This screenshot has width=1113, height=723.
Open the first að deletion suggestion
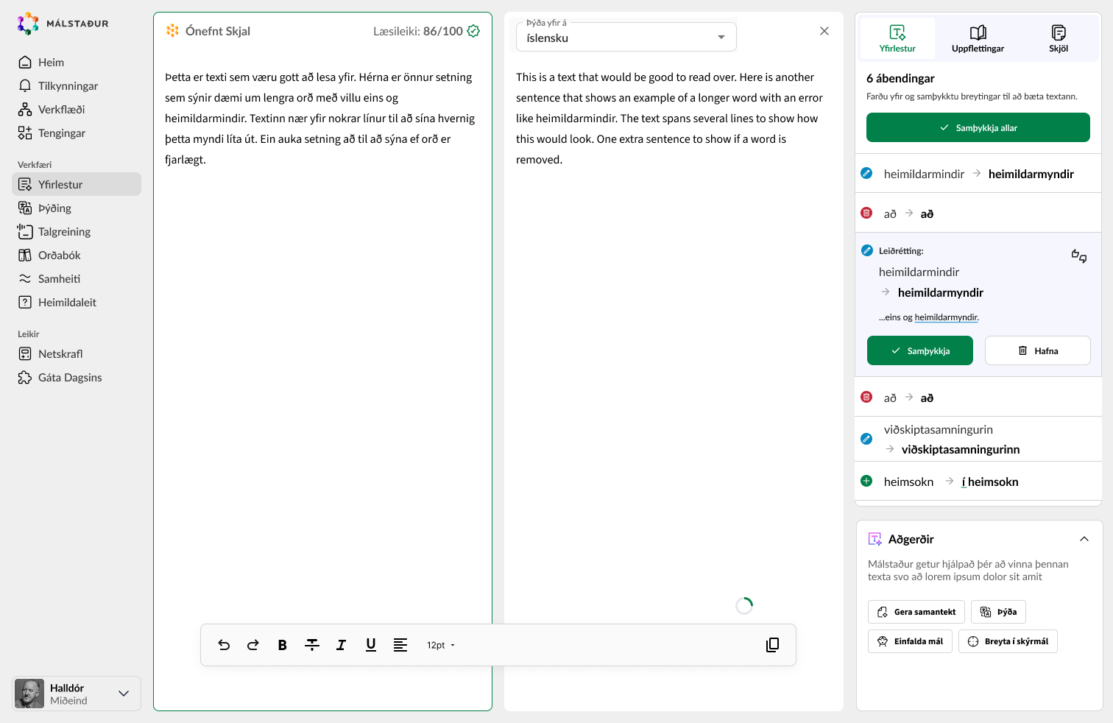[x=978, y=214]
